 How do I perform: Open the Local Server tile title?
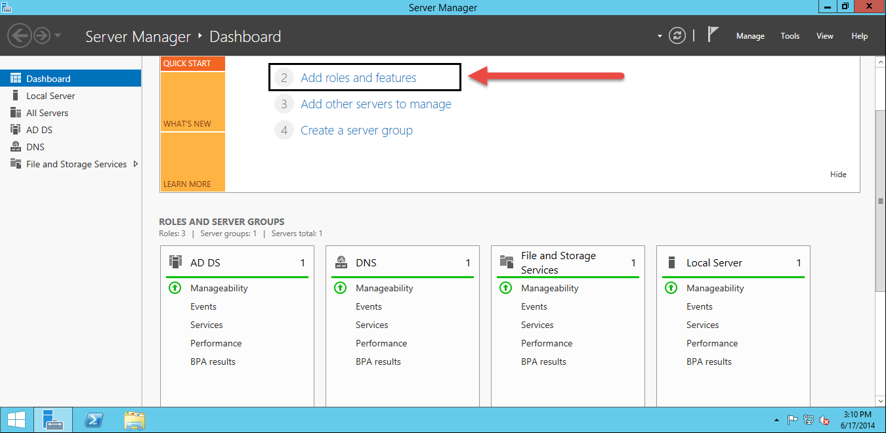point(714,262)
